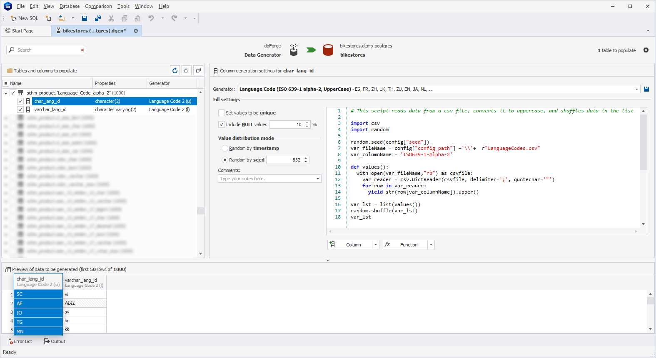
Task: Click the script editor vertical scrollbar
Action: 643,142
